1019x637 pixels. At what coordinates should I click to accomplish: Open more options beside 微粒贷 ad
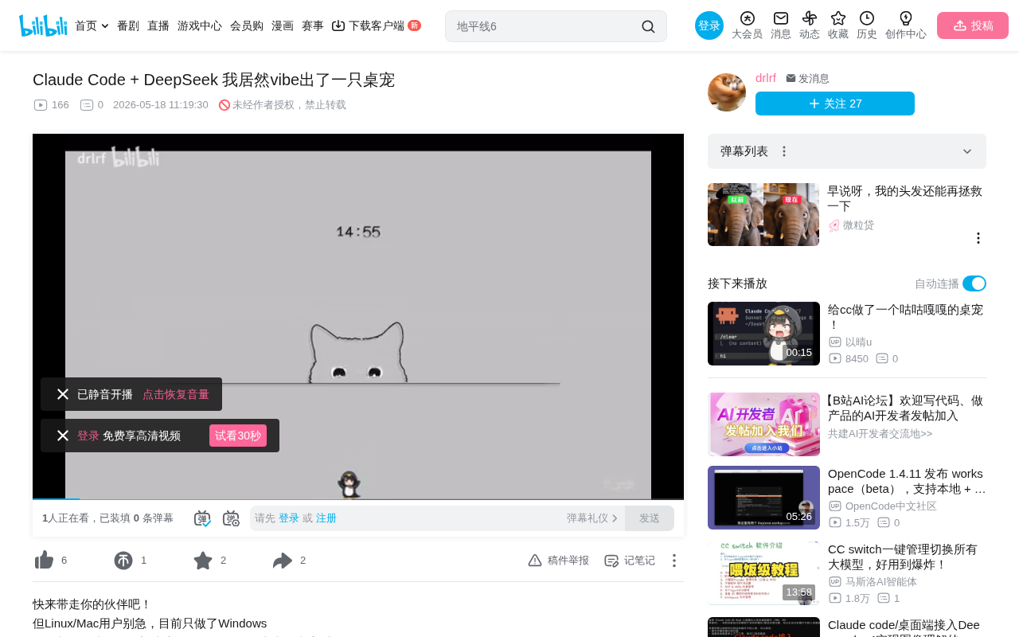pyautogui.click(x=978, y=238)
